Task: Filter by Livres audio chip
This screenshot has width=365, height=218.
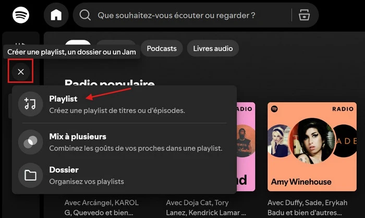Action: [x=213, y=49]
